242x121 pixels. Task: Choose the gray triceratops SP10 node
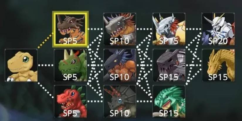(x=120, y=101)
